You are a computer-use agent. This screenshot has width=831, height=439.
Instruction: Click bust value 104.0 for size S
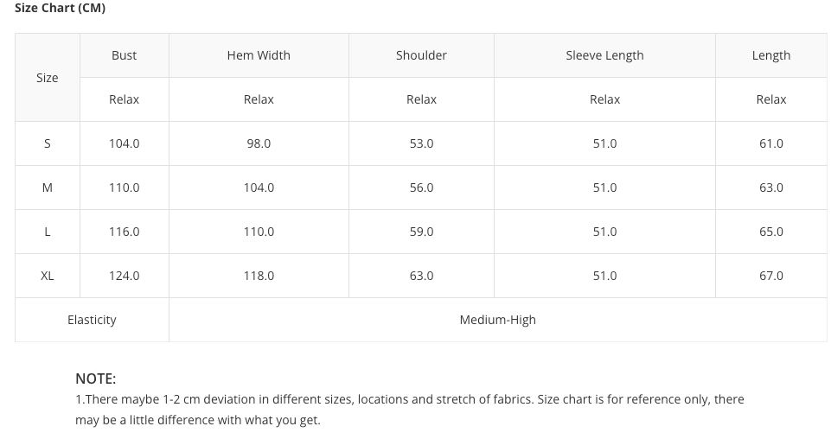[x=124, y=143]
